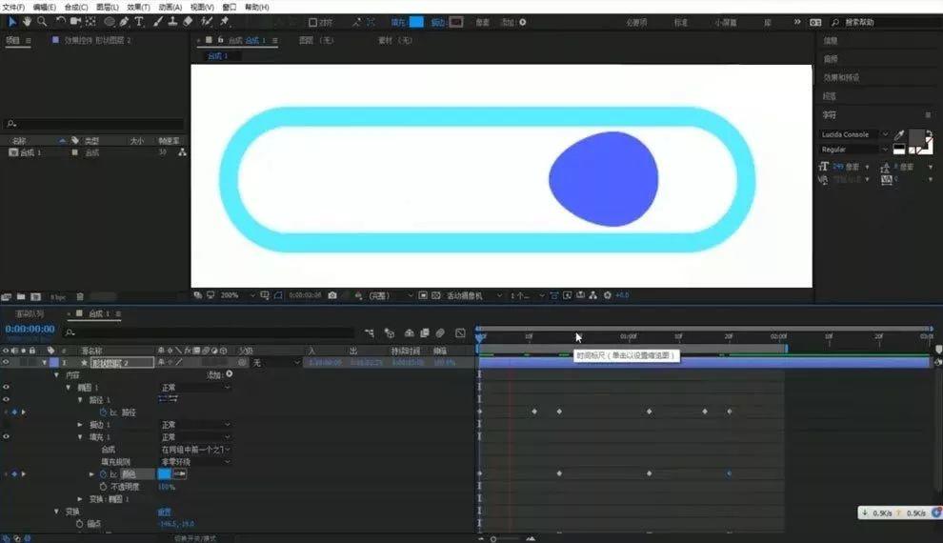Open the 200% magnification dropdown

(x=237, y=295)
